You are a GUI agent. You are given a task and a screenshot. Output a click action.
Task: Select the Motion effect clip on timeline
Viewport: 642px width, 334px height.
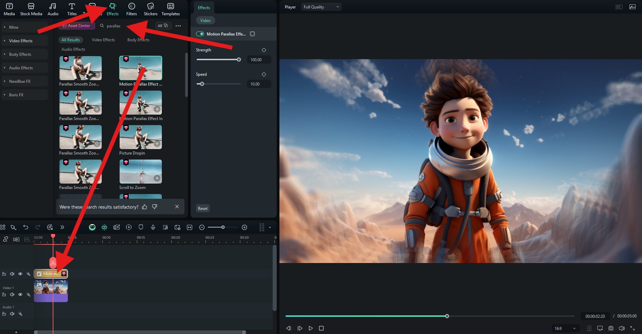point(51,274)
